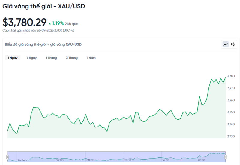Screen dimensions: 240x165
Task: Switch chart to 1 Tháng range
Action: 51,58
